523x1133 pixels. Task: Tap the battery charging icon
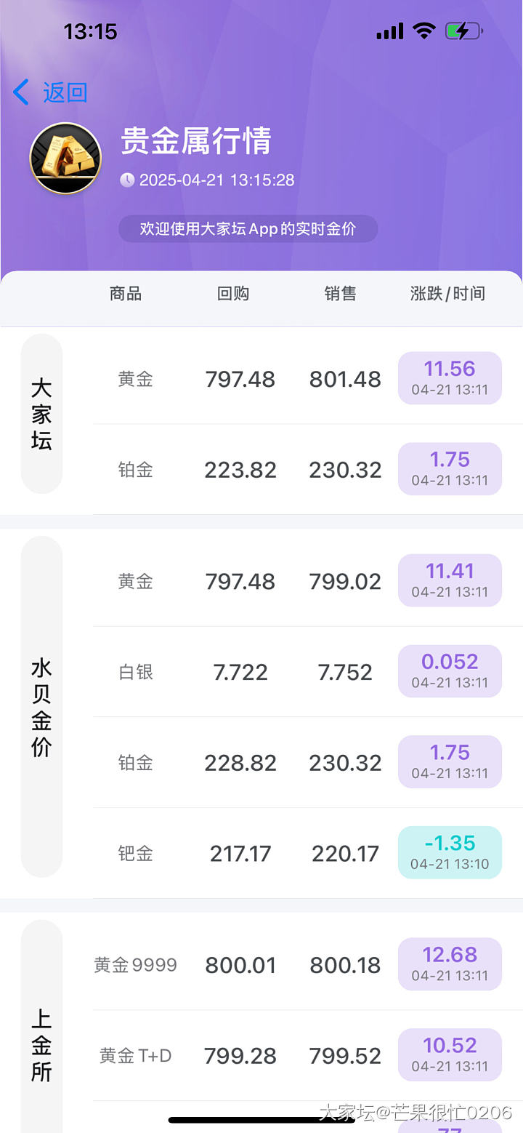coord(463,31)
